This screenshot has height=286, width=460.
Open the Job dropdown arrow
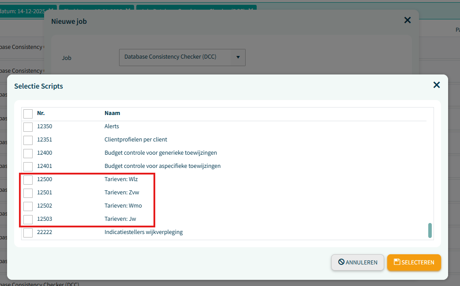pos(238,57)
